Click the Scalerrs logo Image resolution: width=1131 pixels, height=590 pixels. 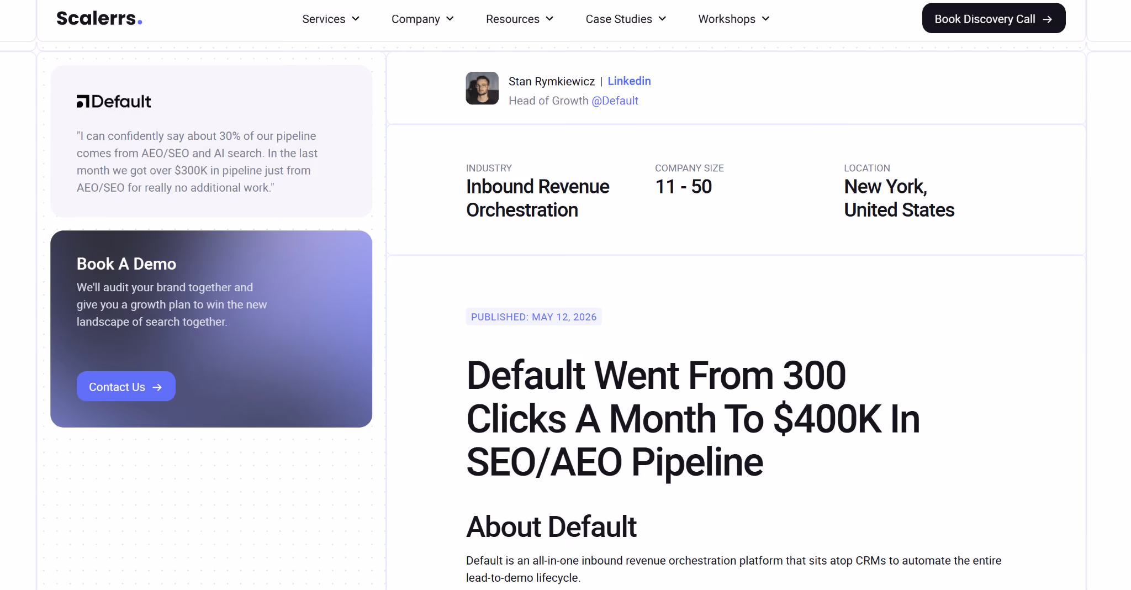coord(99,18)
